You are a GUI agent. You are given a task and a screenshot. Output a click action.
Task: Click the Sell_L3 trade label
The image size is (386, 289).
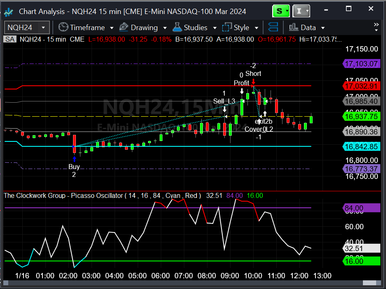224,101
